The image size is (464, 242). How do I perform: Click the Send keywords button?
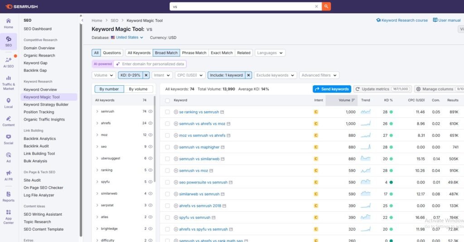[332, 89]
